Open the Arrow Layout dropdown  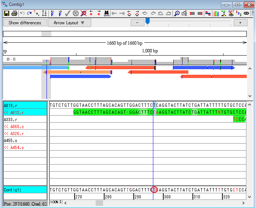pos(69,23)
